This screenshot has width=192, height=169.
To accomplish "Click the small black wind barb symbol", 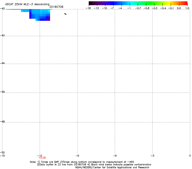I will (x=65, y=14).
